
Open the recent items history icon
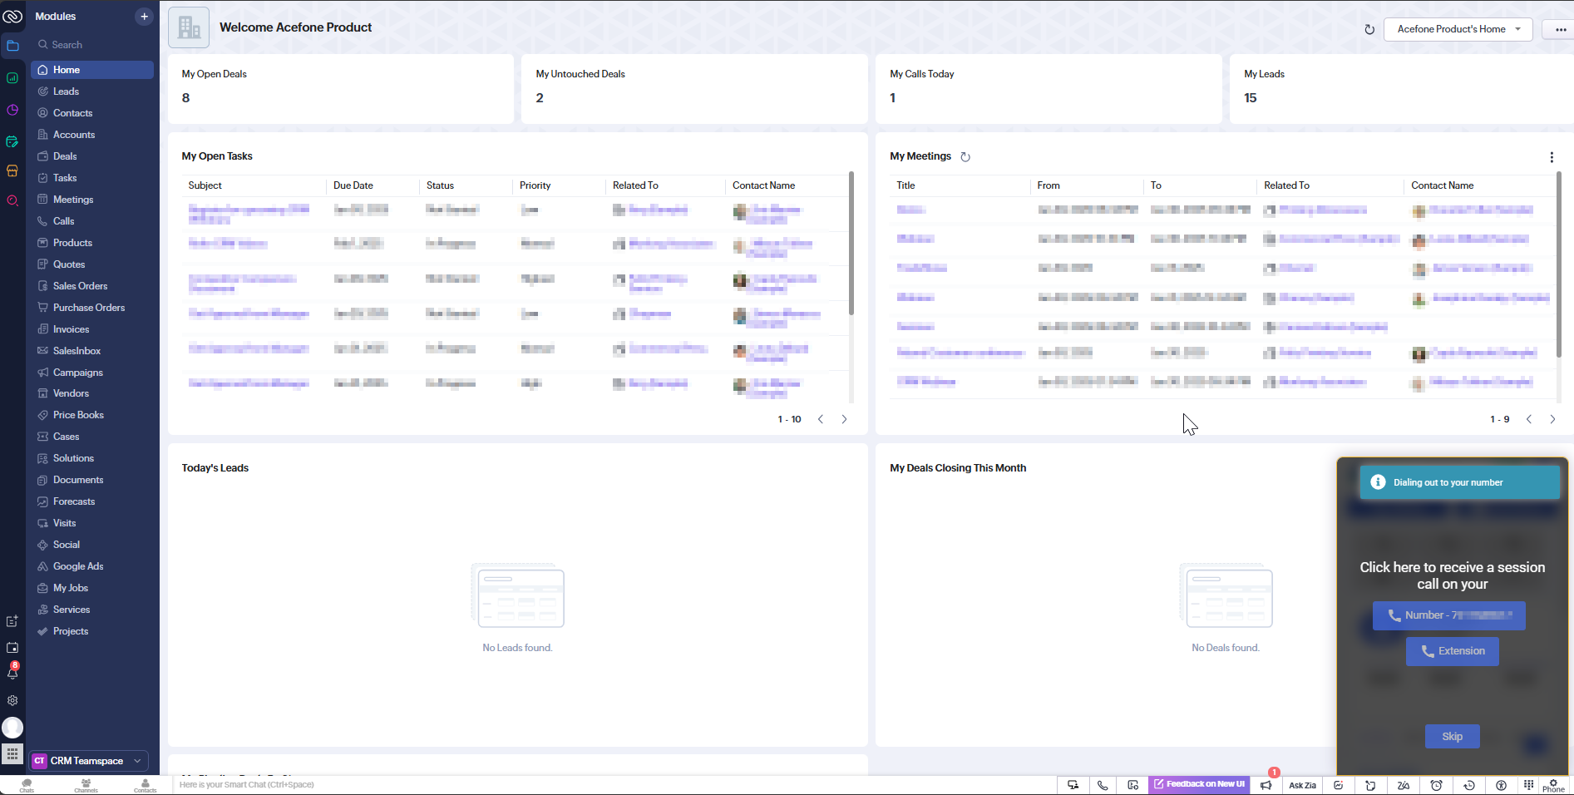[1469, 785]
